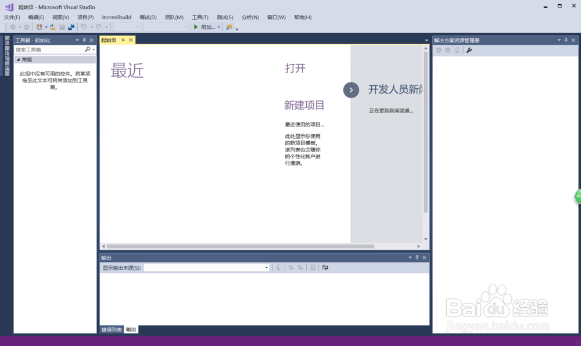
Task: Toggle word wrap in the output panel
Action: coord(325,268)
